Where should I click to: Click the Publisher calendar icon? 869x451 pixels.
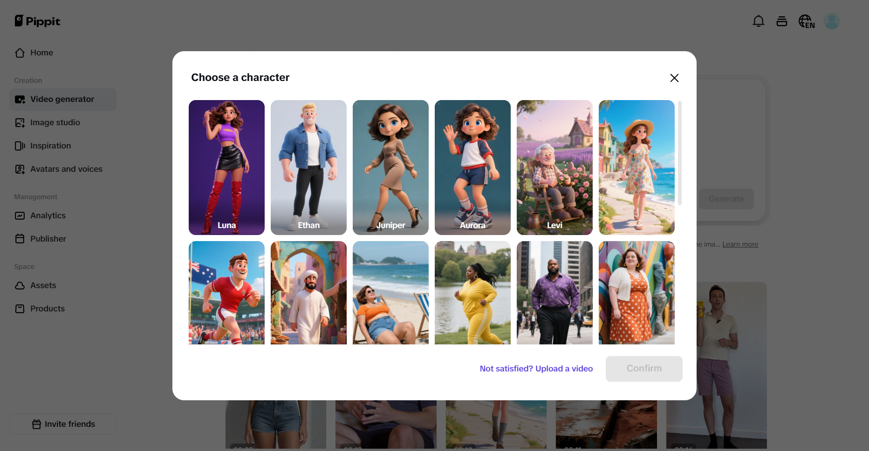pos(20,239)
